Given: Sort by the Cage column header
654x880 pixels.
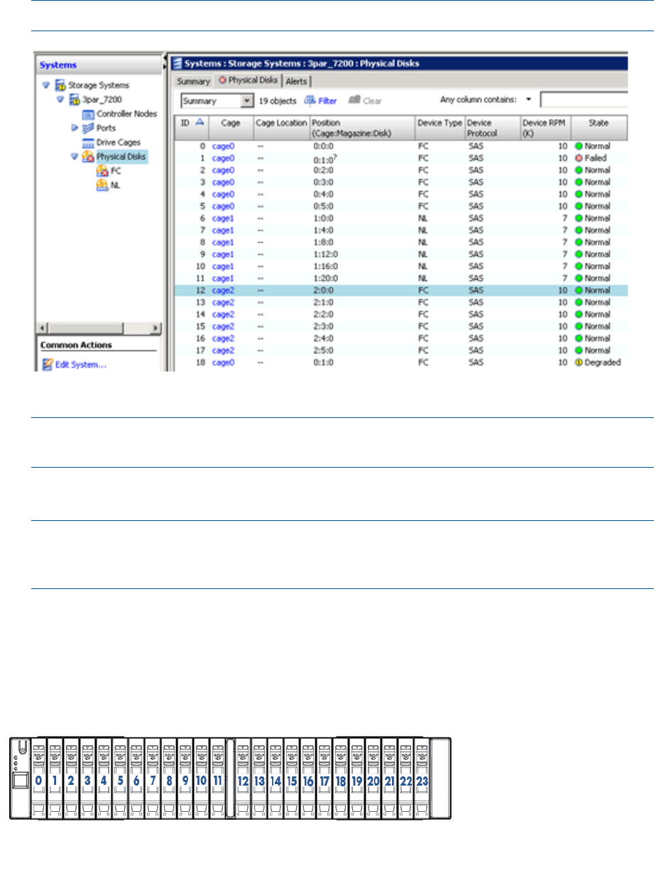Looking at the screenshot, I should 230,127.
